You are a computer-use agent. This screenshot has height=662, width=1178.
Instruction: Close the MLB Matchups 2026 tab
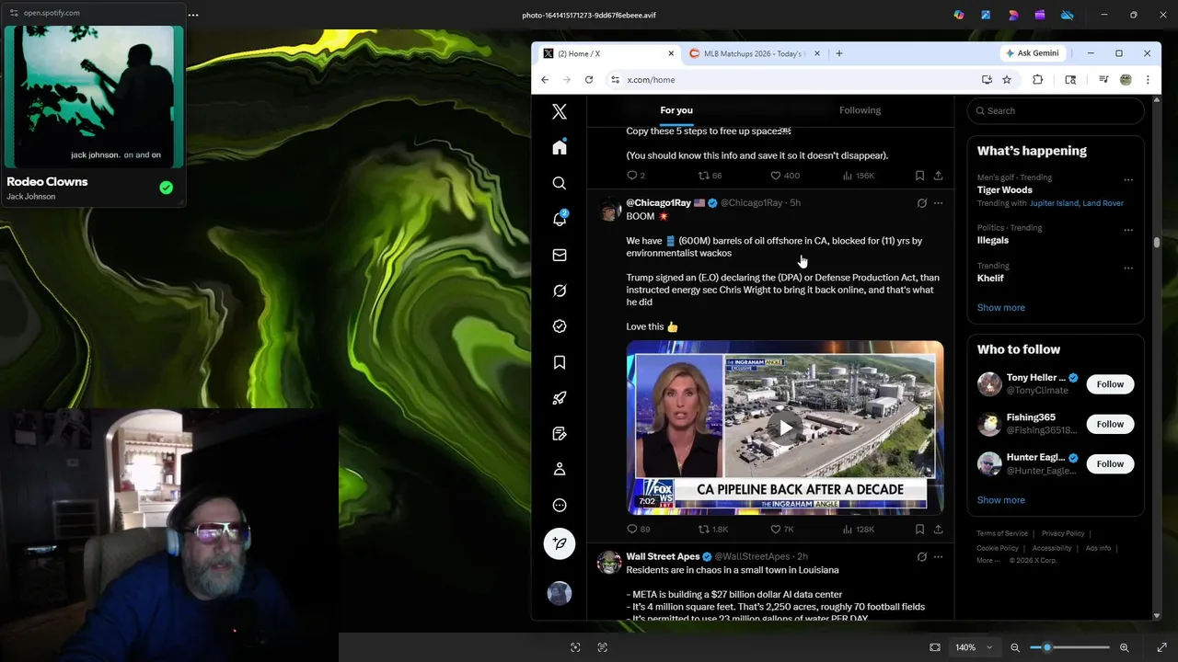pos(816,53)
